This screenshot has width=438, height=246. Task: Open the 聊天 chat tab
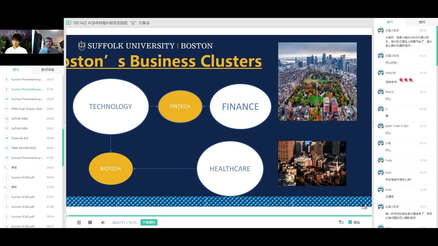tap(390, 22)
